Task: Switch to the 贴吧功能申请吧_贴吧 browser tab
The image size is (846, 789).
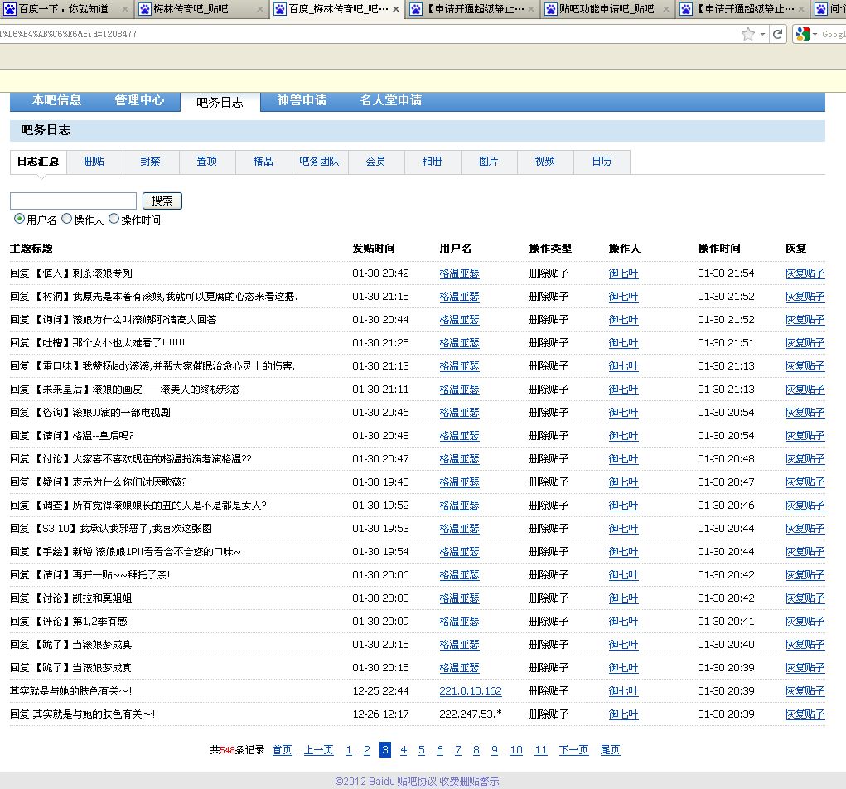Action: 607,9
